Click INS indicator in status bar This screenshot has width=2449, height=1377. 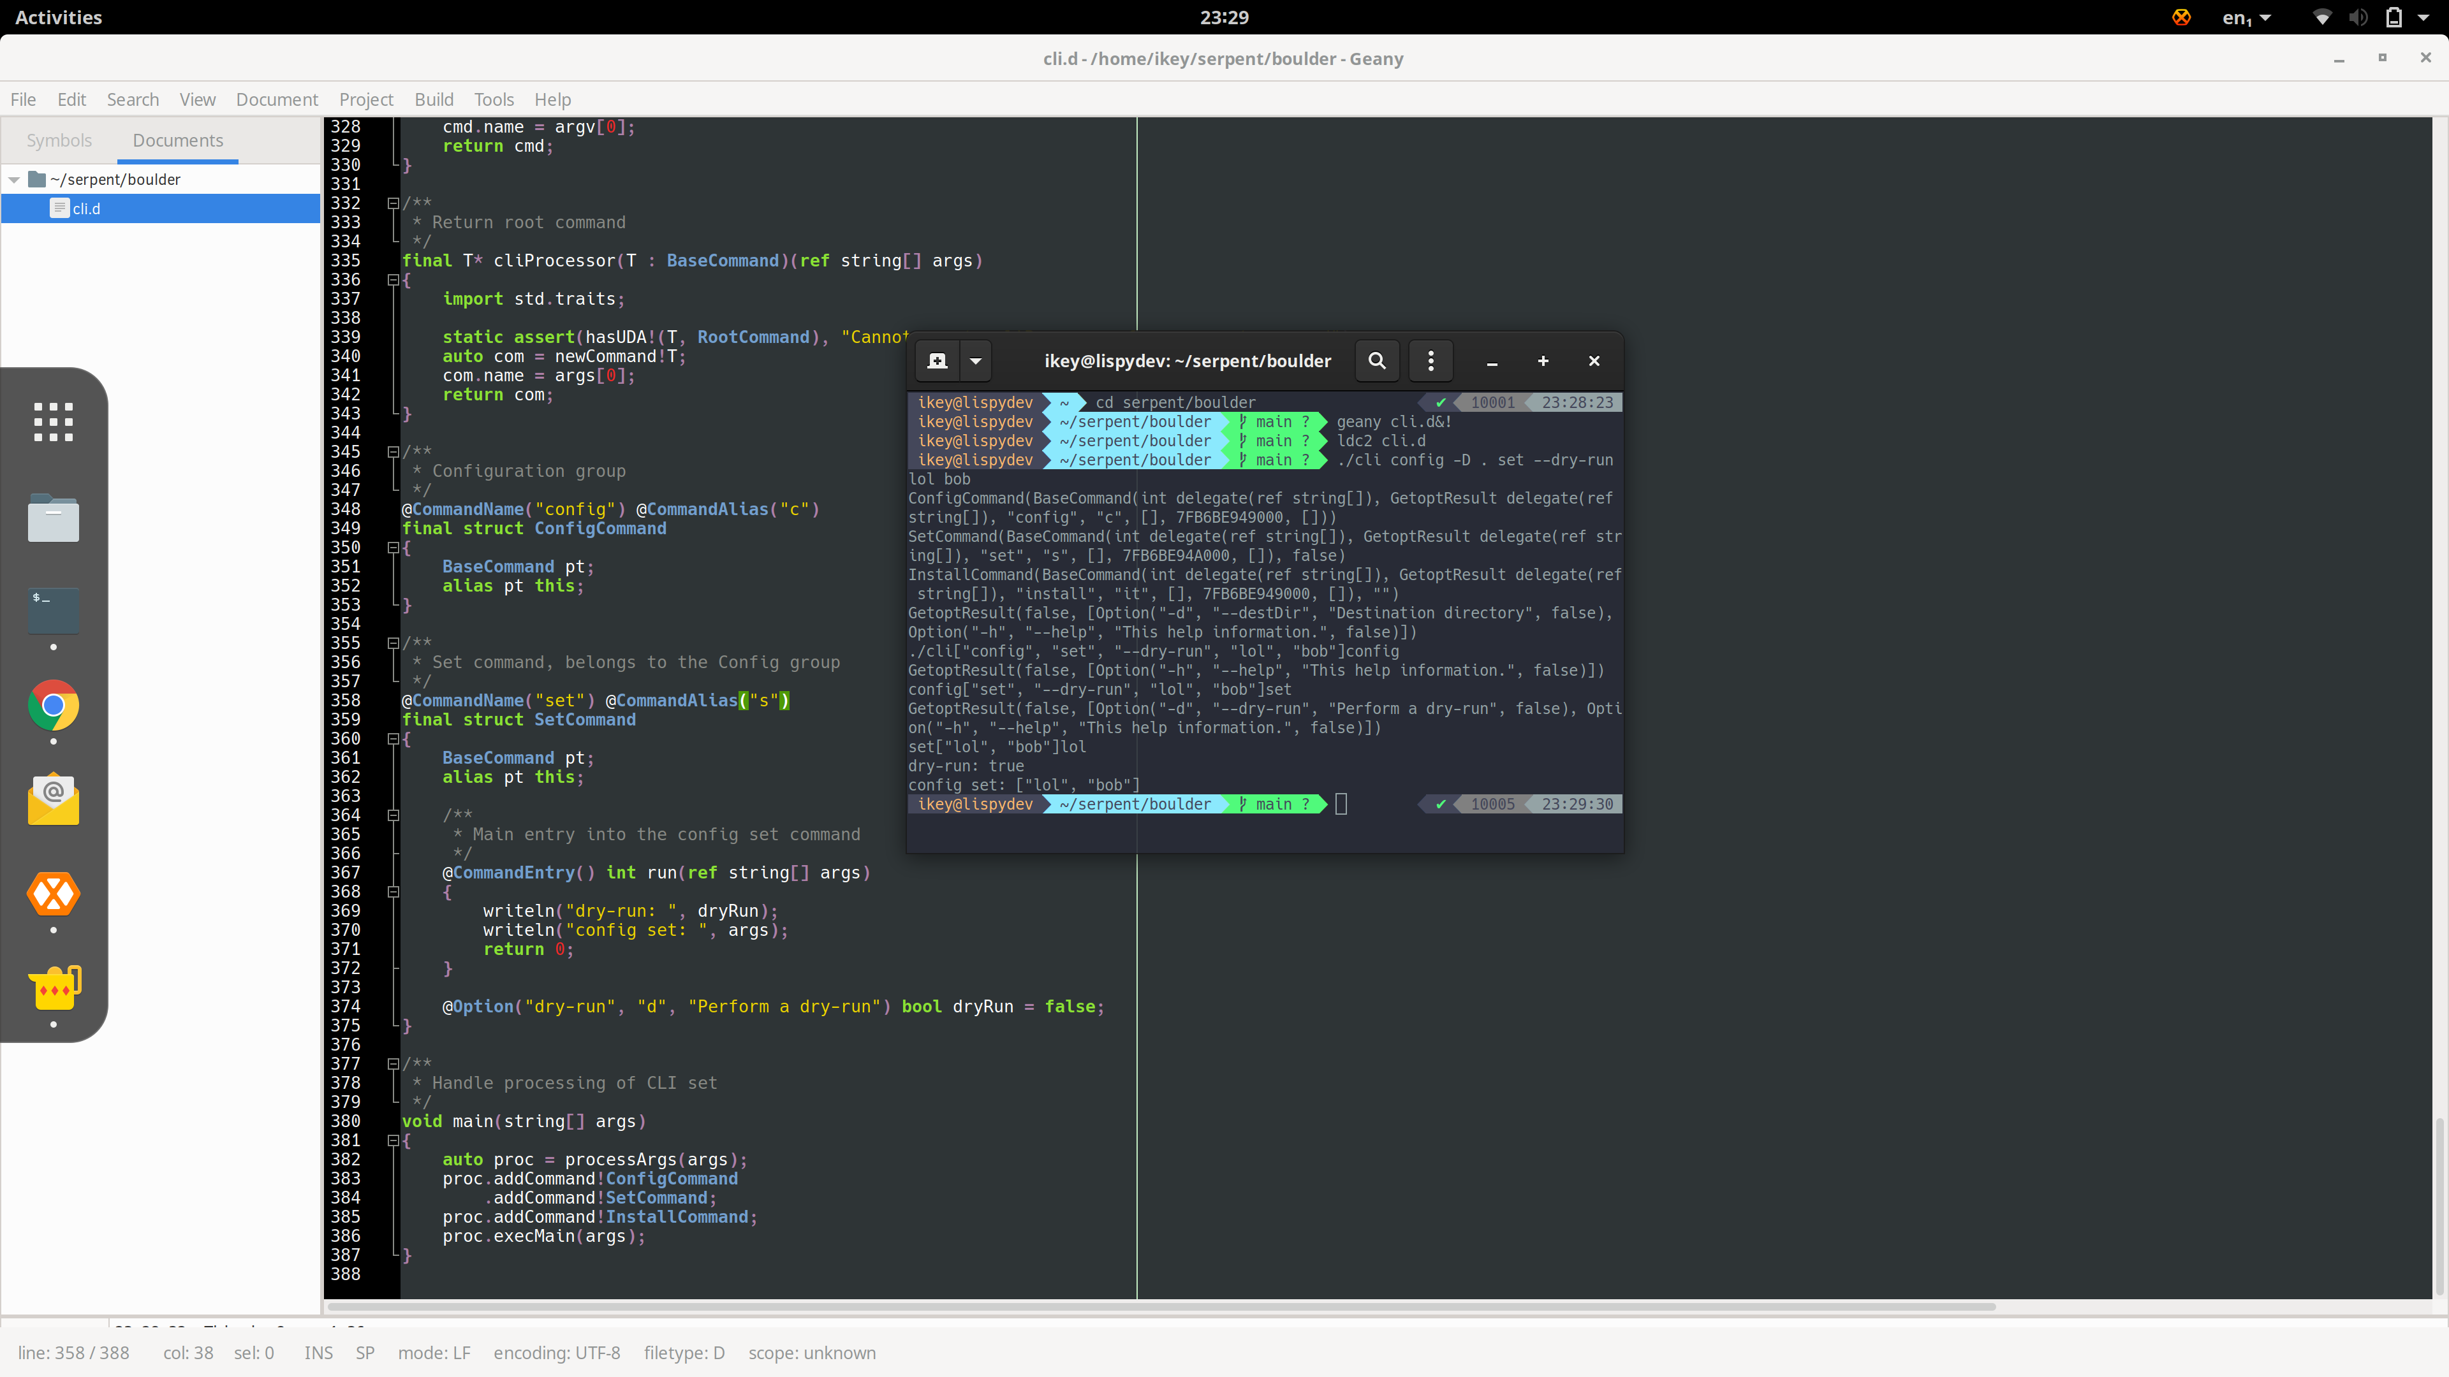tap(318, 1353)
